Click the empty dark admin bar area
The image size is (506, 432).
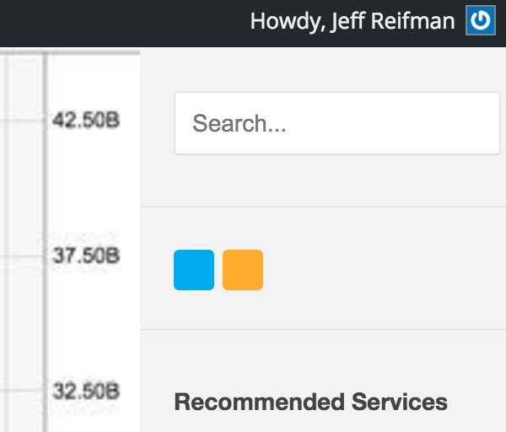(122, 23)
